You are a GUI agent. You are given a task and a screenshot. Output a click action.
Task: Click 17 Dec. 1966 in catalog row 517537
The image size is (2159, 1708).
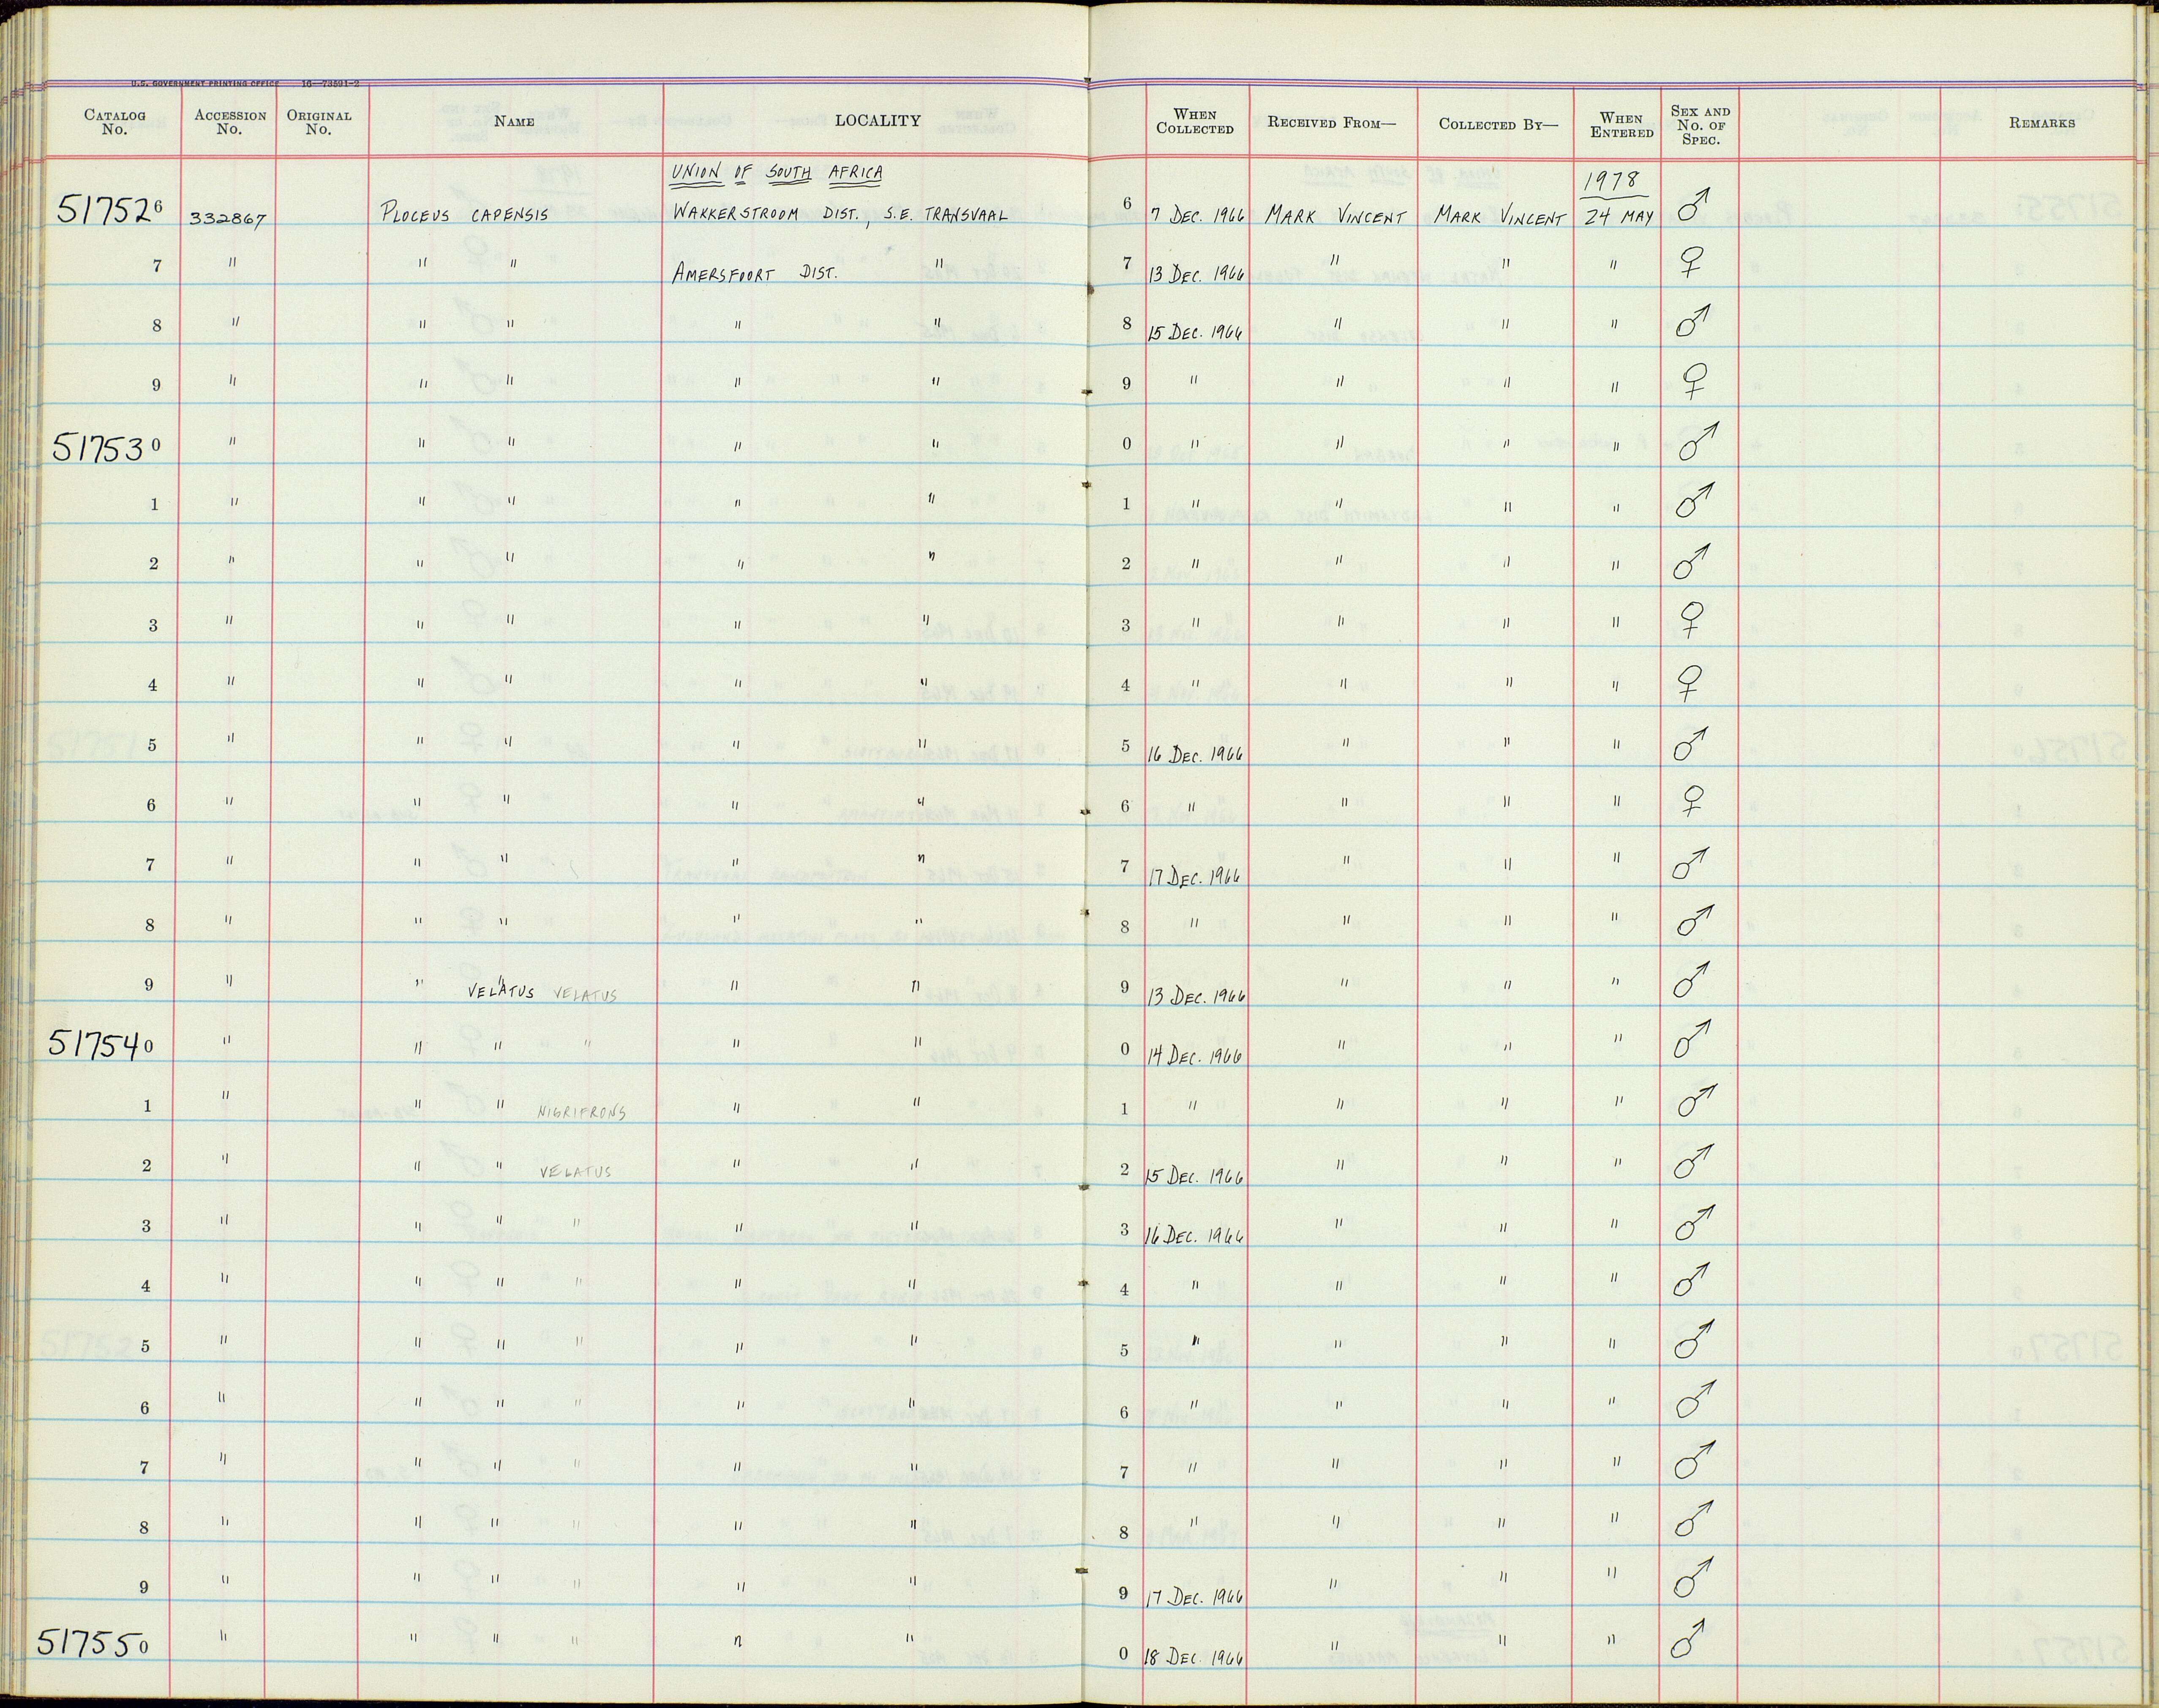click(1196, 876)
